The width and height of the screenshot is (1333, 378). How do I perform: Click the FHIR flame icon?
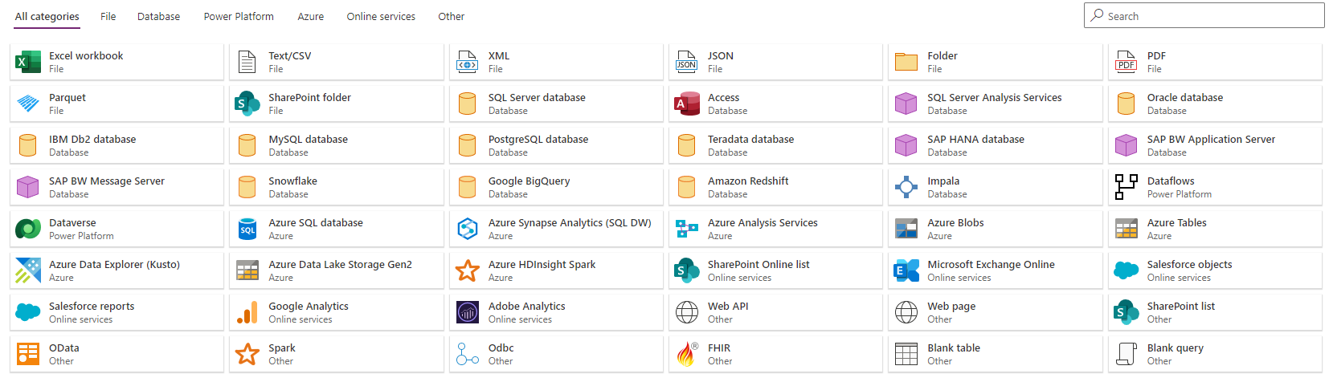tap(687, 354)
